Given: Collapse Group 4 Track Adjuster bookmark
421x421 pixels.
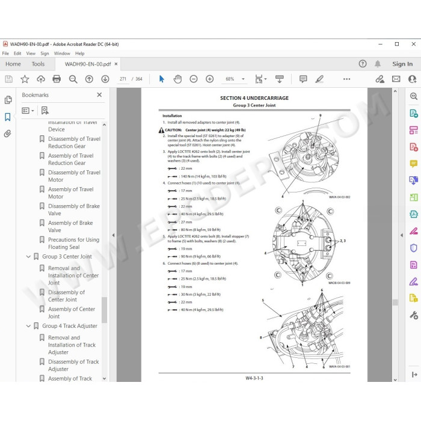Looking at the screenshot, I should pos(28,326).
